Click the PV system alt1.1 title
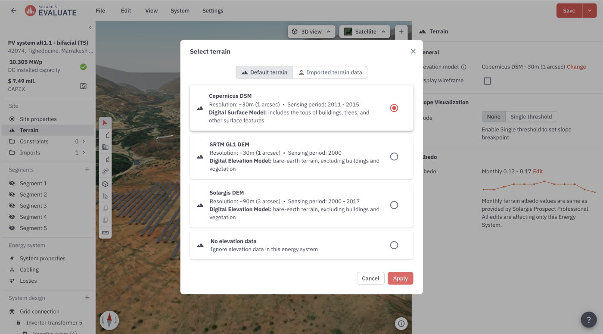 coord(48,43)
